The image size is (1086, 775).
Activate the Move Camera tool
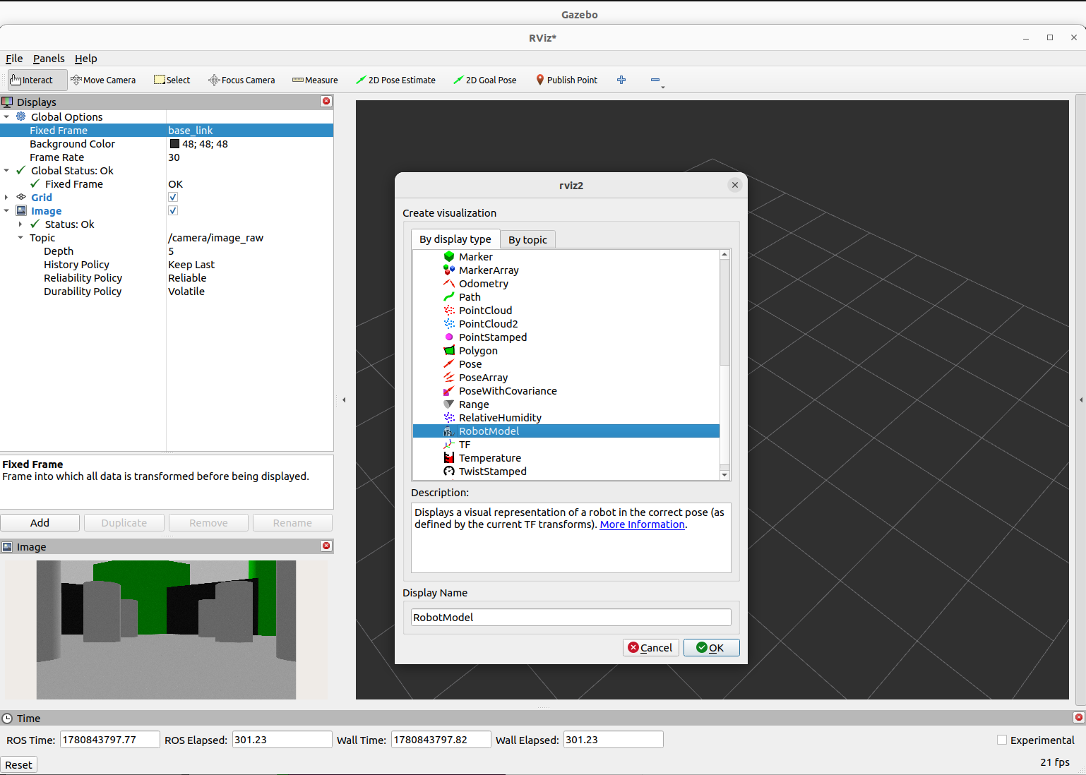point(103,80)
